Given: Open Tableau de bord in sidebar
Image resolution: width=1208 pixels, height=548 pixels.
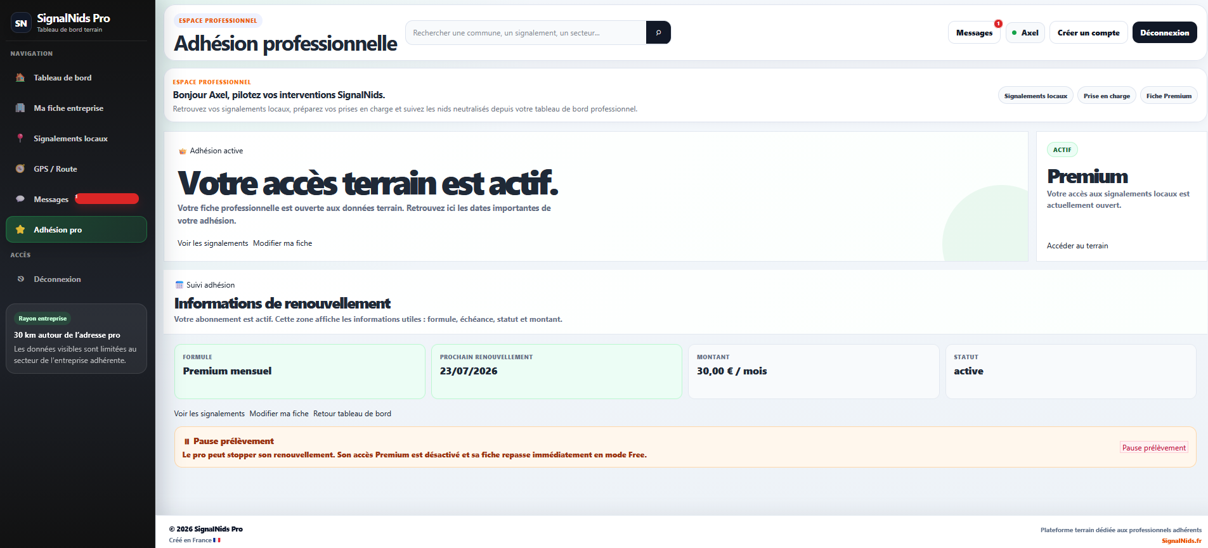Looking at the screenshot, I should (76, 77).
